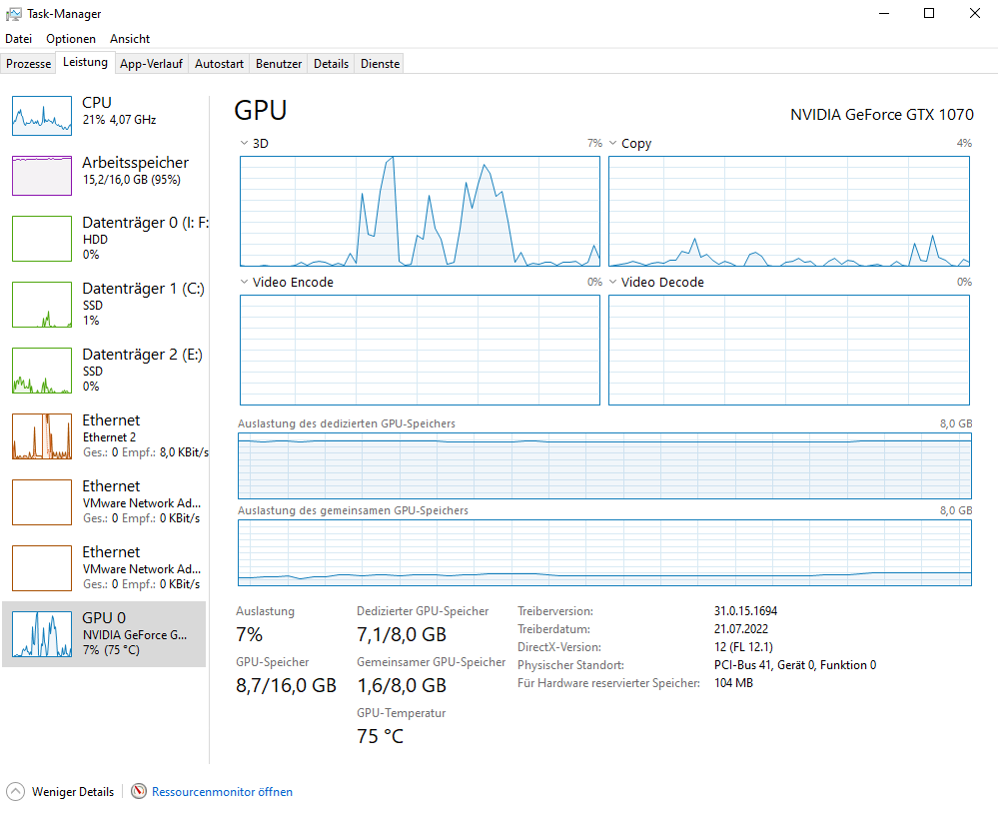Screen dimensions: 998x813
Task: Click the Copy usage graph
Action: [x=789, y=211]
